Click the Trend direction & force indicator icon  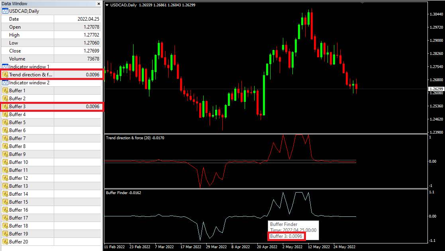5,75
